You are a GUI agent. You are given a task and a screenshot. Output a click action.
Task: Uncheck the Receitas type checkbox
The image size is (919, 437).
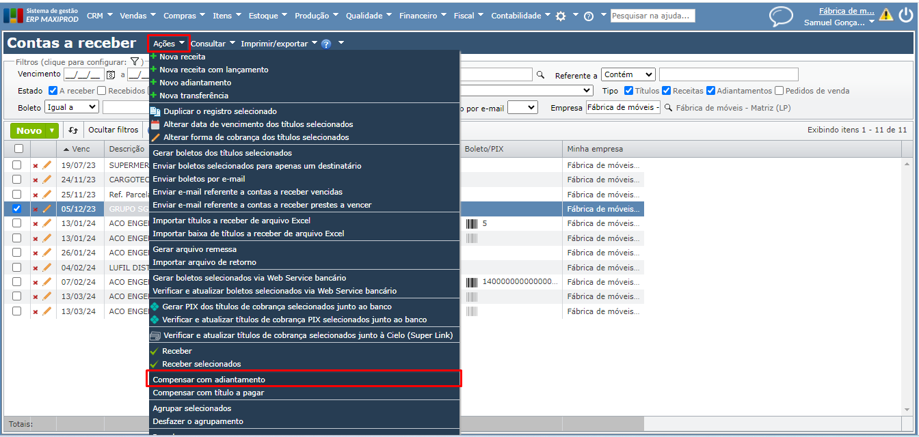[667, 91]
